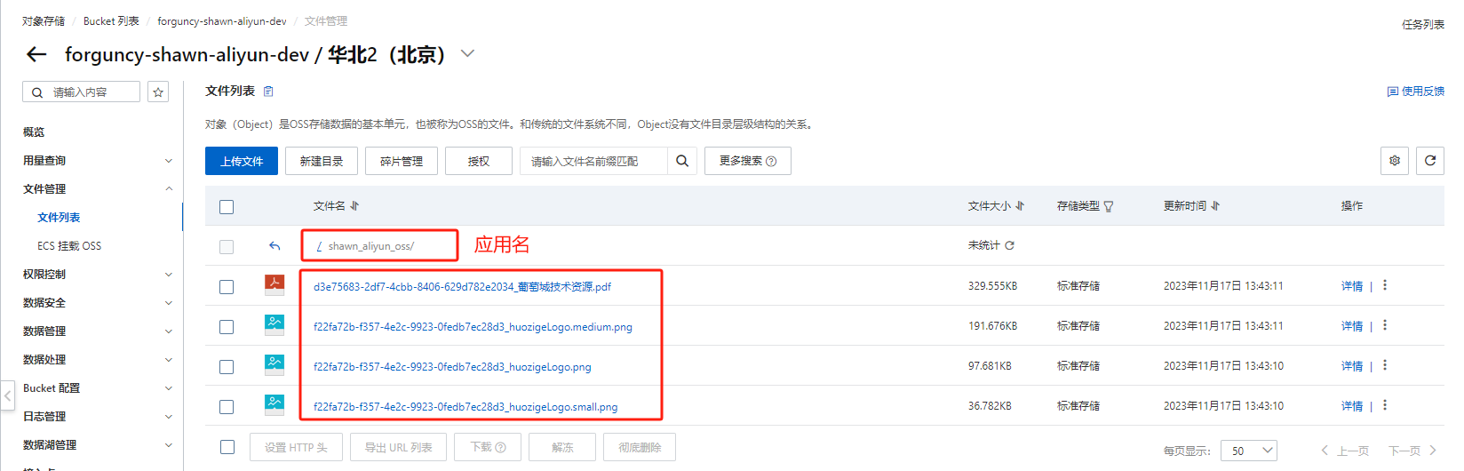Click image icon of huozigeLogo.medium.png

click(274, 325)
